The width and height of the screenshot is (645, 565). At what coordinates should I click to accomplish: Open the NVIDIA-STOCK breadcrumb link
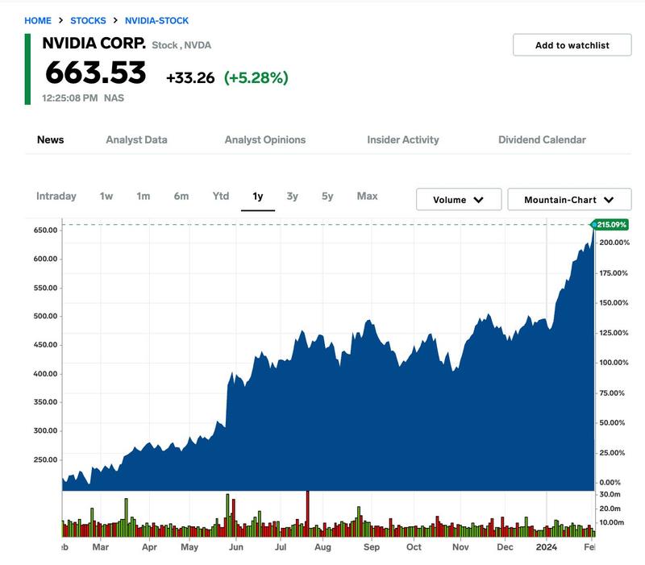coord(156,21)
